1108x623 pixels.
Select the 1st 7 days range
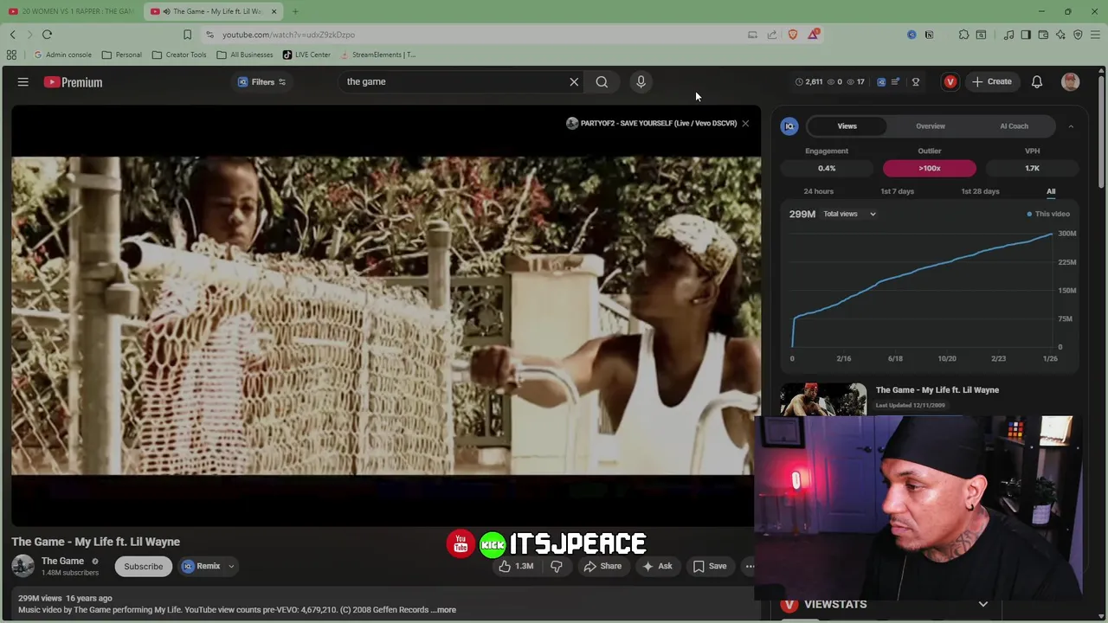tap(897, 191)
